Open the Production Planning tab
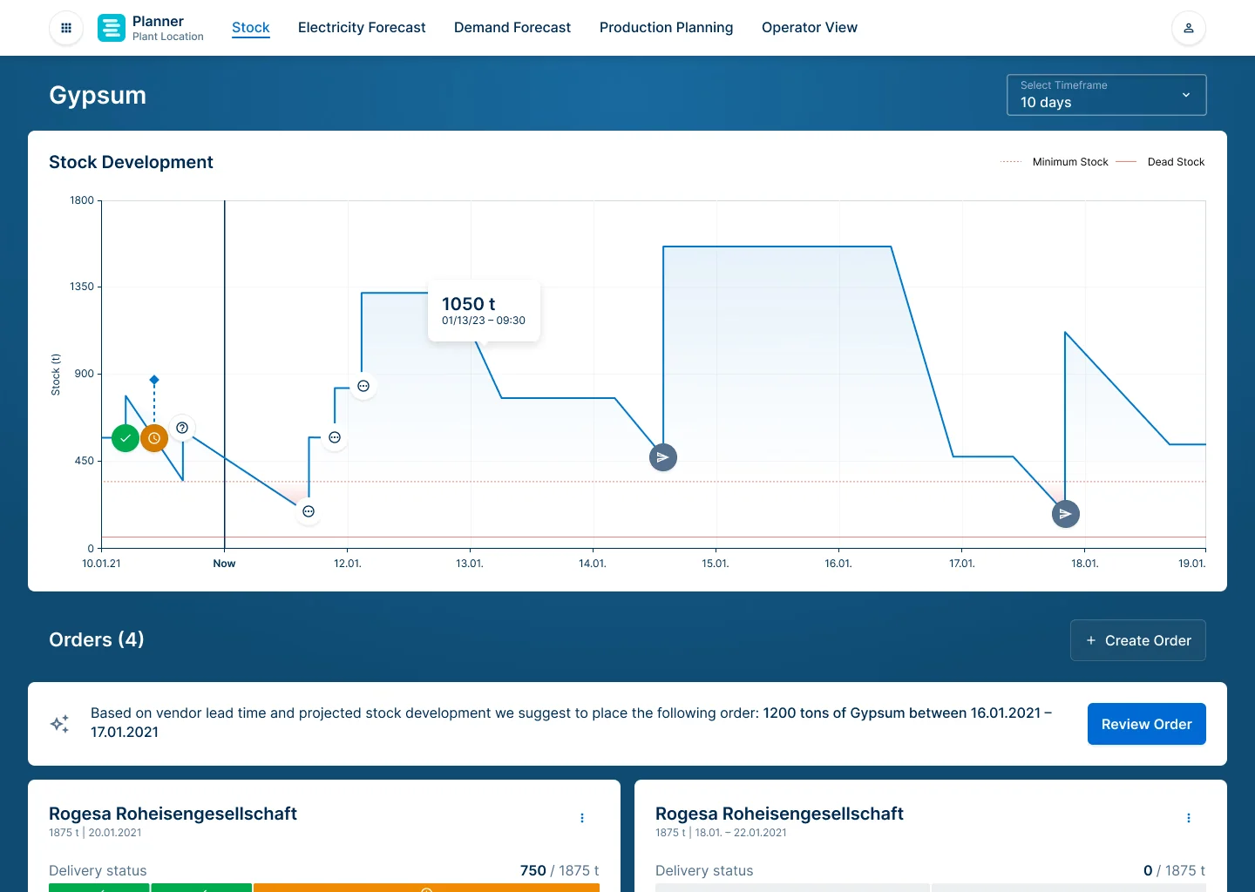This screenshot has height=892, width=1255. click(667, 28)
